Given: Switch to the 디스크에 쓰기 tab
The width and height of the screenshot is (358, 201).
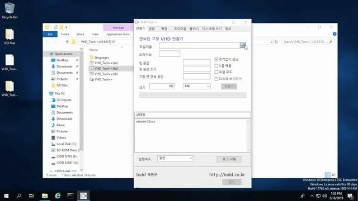Looking at the screenshot, I should point(212,28).
